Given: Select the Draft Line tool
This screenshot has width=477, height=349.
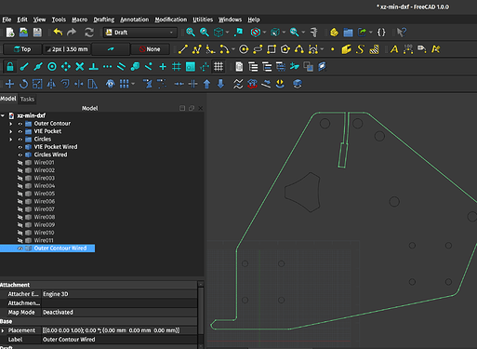Looking at the screenshot, I should pos(183,49).
